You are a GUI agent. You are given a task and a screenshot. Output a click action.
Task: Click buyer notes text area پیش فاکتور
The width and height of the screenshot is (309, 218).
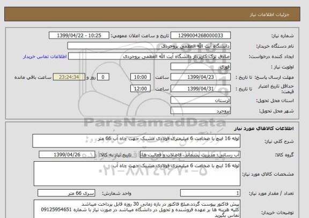pos(137,209)
